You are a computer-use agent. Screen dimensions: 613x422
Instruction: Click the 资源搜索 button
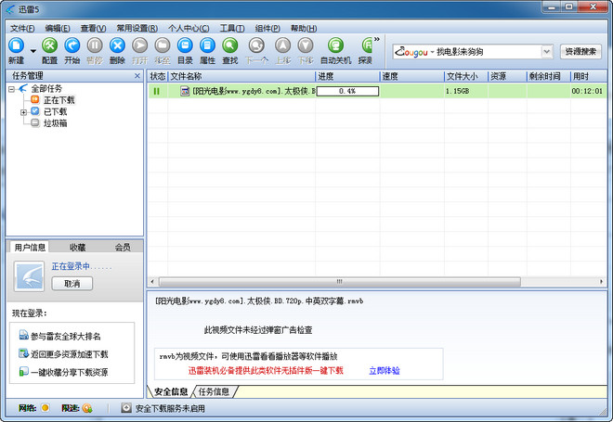(x=580, y=52)
